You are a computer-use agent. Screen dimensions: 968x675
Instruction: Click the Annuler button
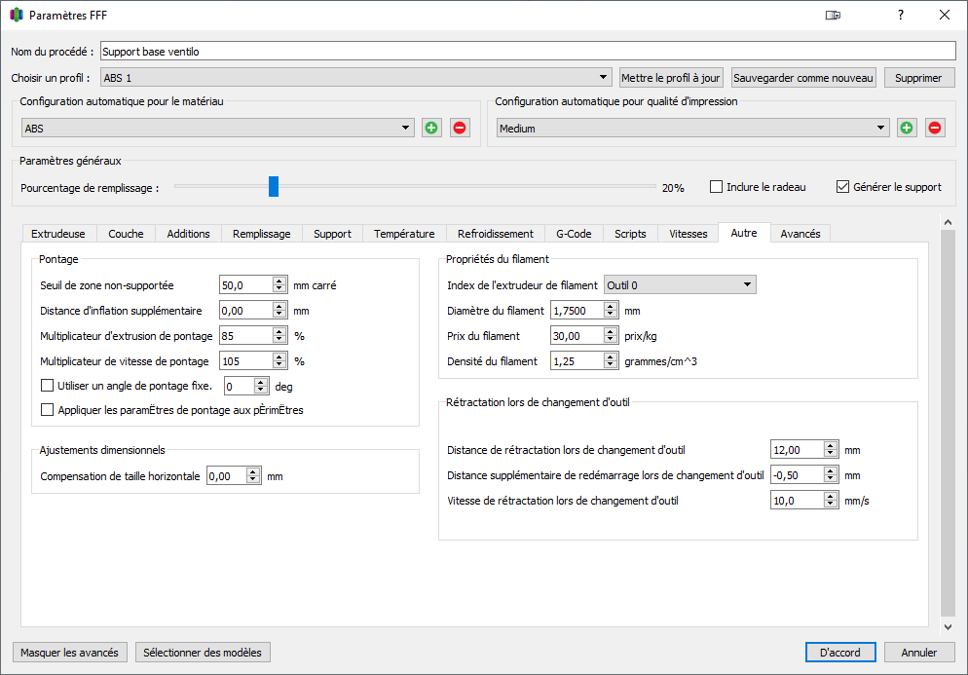tap(919, 653)
